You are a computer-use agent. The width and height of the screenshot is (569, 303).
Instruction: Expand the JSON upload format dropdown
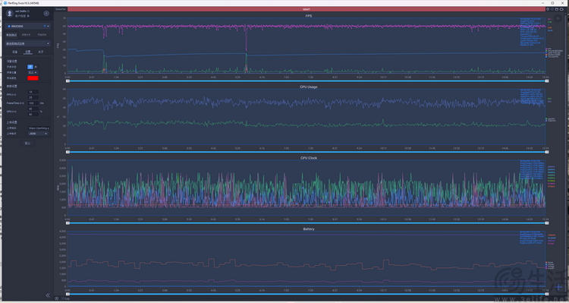[x=38, y=134]
